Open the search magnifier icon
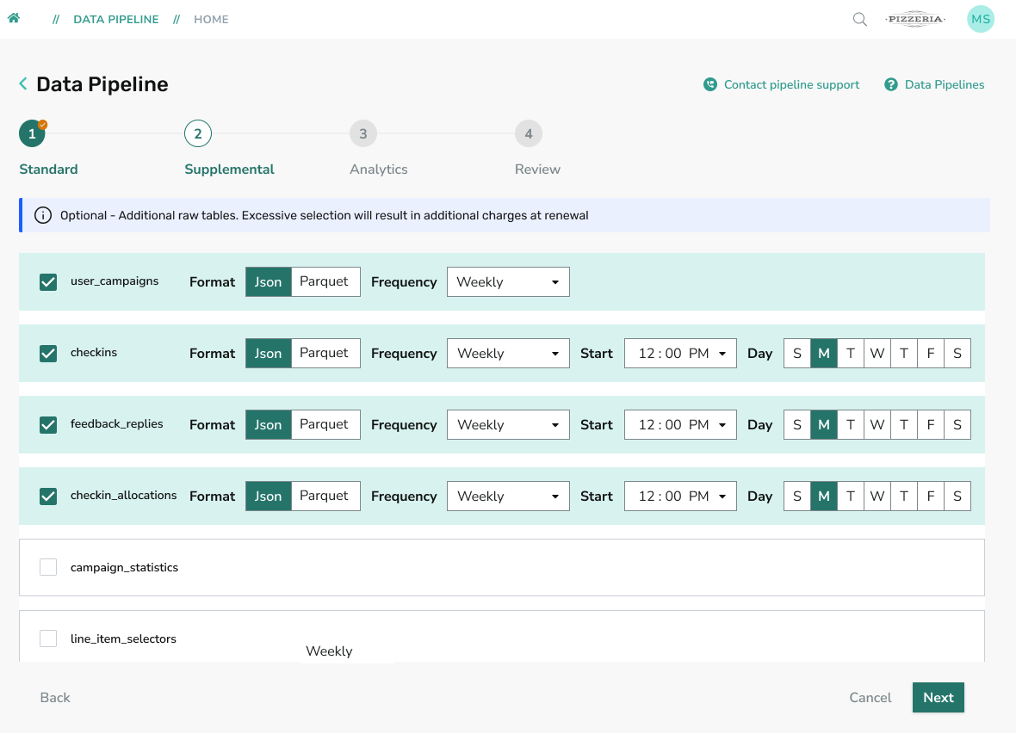 point(859,20)
